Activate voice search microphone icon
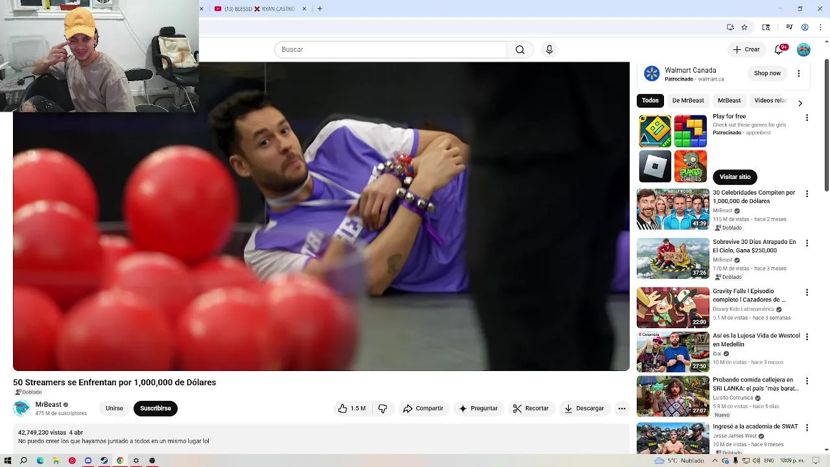The image size is (830, 467). [549, 50]
